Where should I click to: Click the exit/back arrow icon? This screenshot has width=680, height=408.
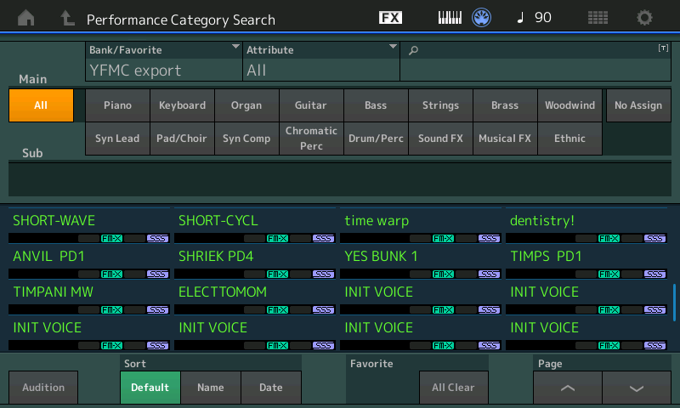point(67,18)
